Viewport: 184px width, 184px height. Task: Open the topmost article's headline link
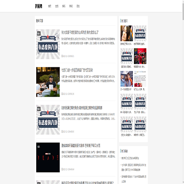80,32
